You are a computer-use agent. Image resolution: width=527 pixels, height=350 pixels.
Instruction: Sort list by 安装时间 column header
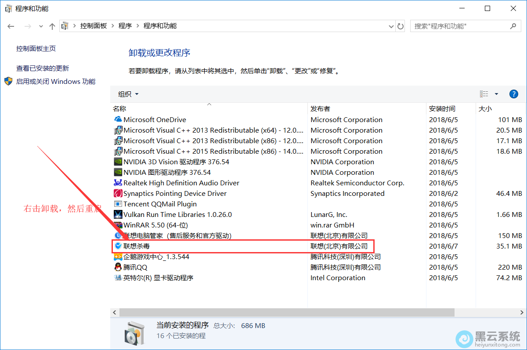coord(442,108)
